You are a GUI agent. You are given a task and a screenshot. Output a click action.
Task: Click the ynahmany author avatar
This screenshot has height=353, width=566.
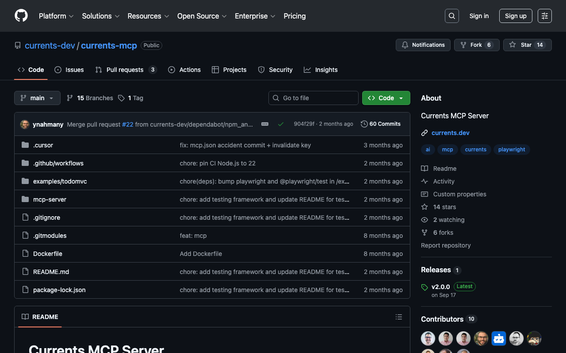click(x=25, y=124)
